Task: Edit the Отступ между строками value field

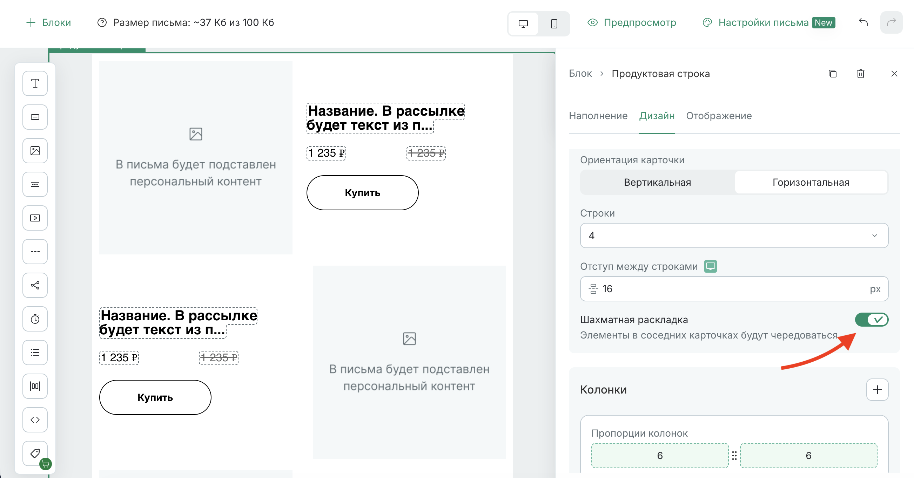Action: point(734,289)
